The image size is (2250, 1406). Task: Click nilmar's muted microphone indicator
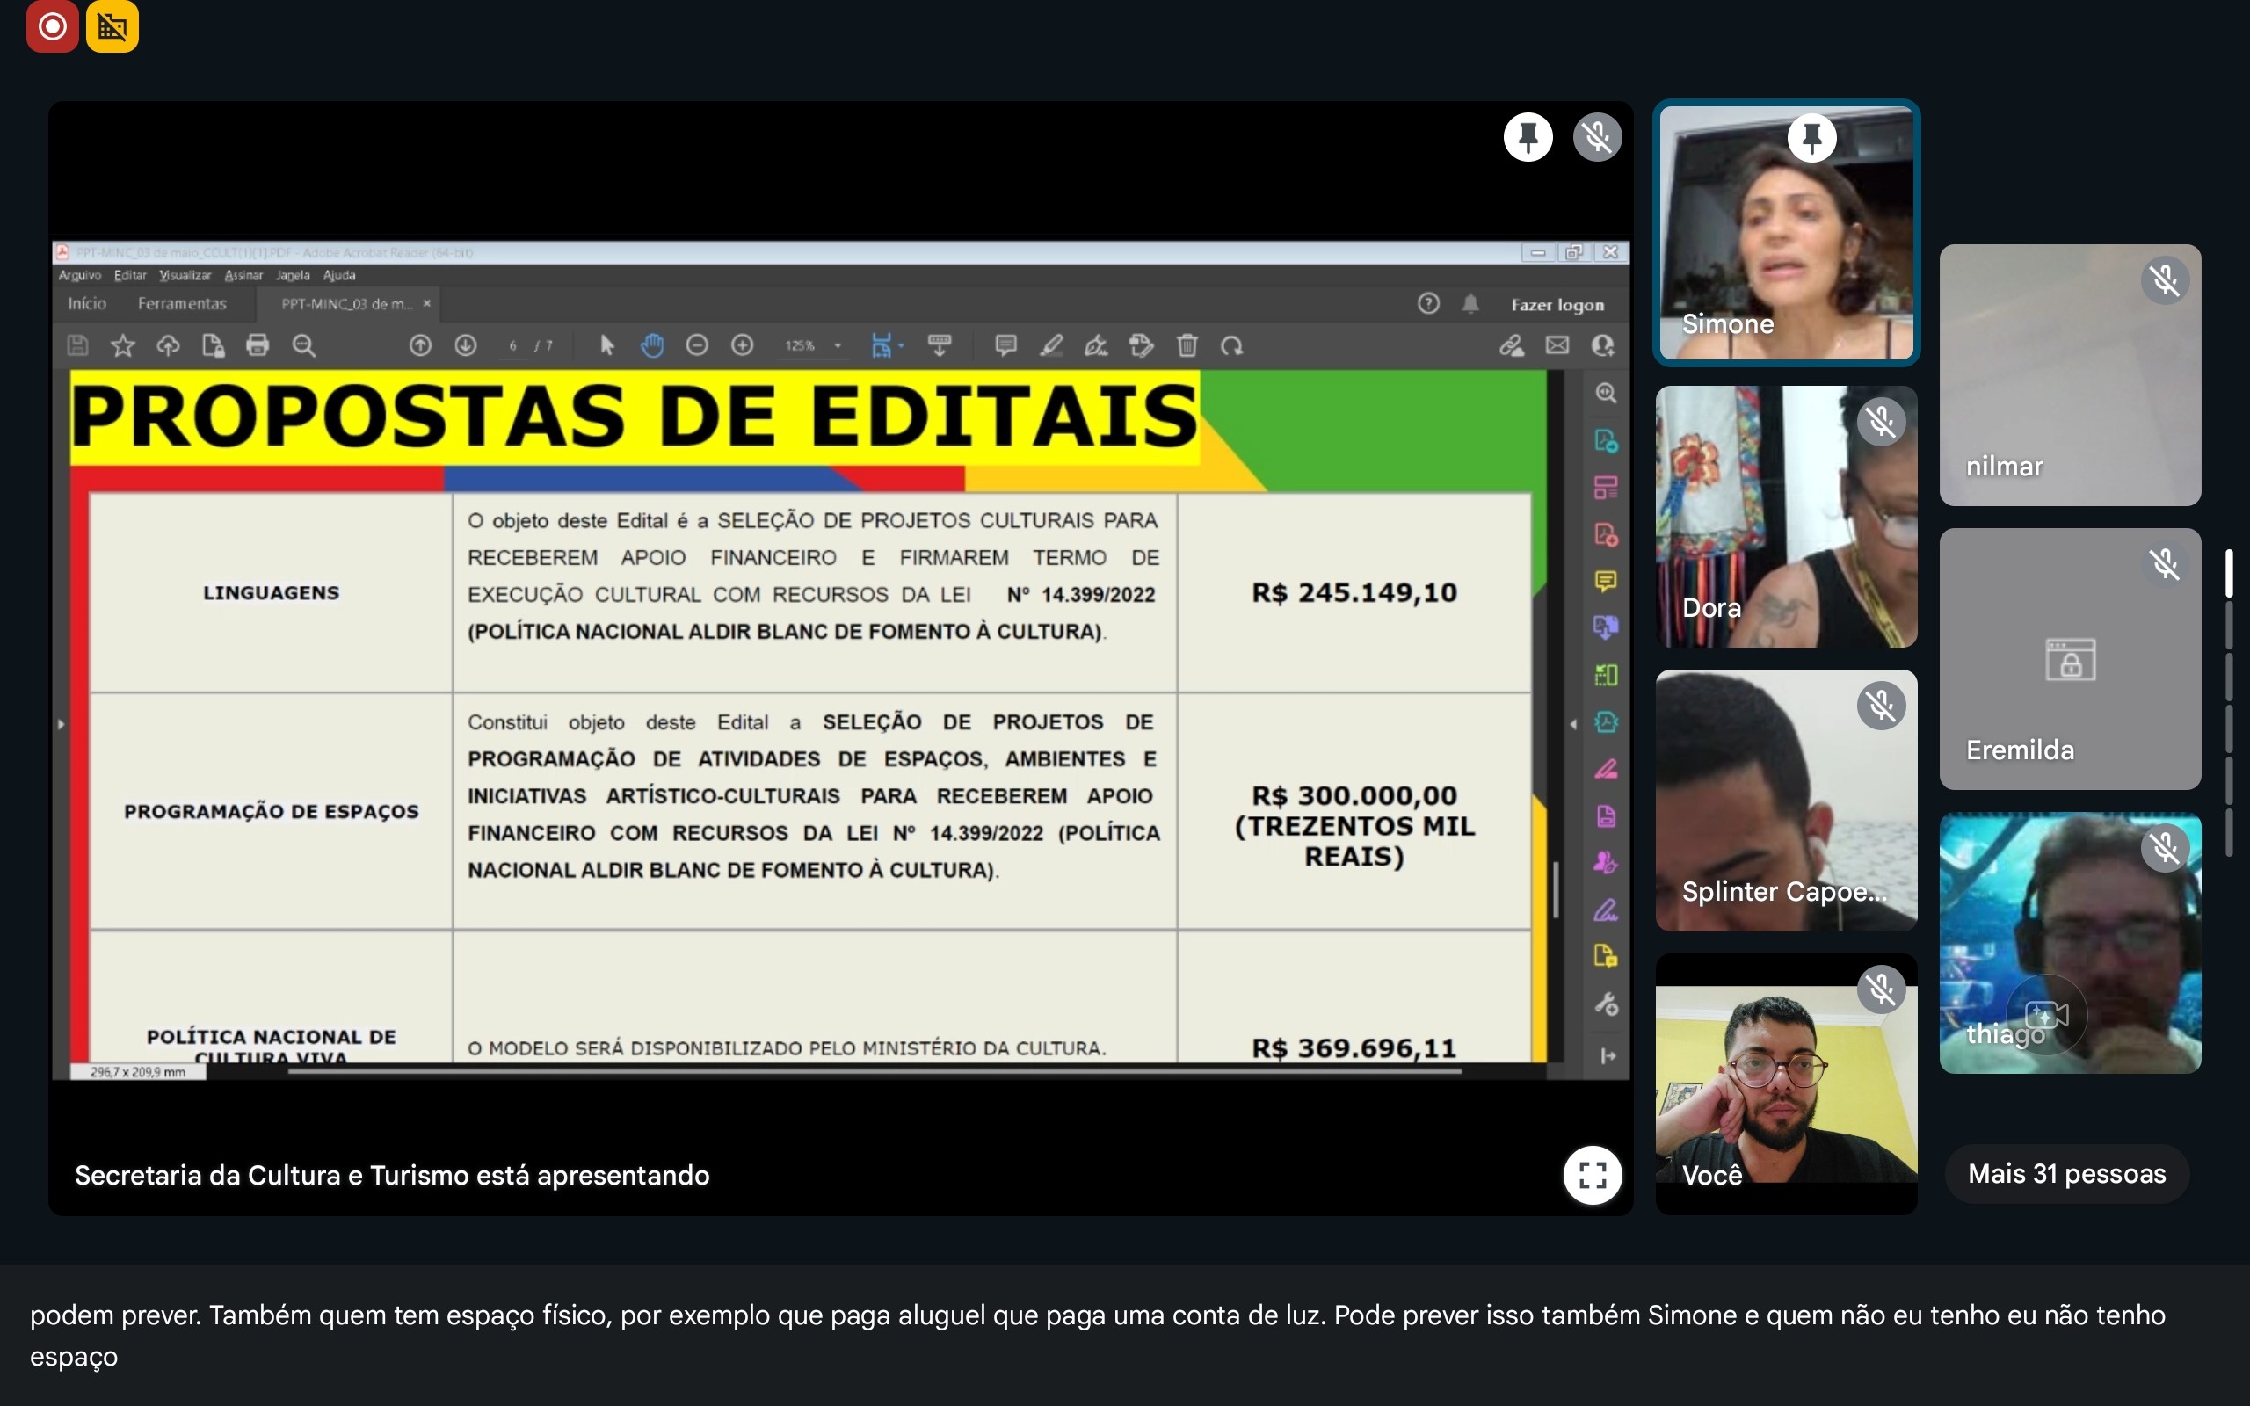(2165, 280)
